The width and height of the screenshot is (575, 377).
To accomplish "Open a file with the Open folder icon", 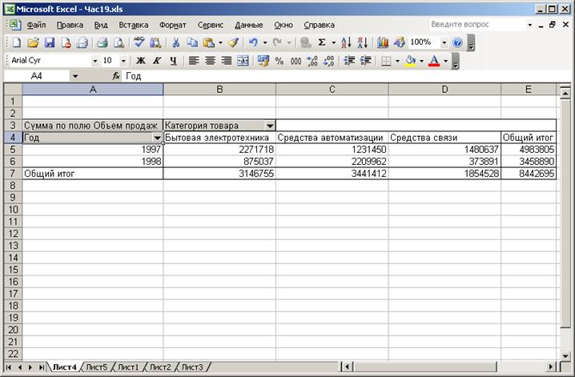I will tap(33, 43).
